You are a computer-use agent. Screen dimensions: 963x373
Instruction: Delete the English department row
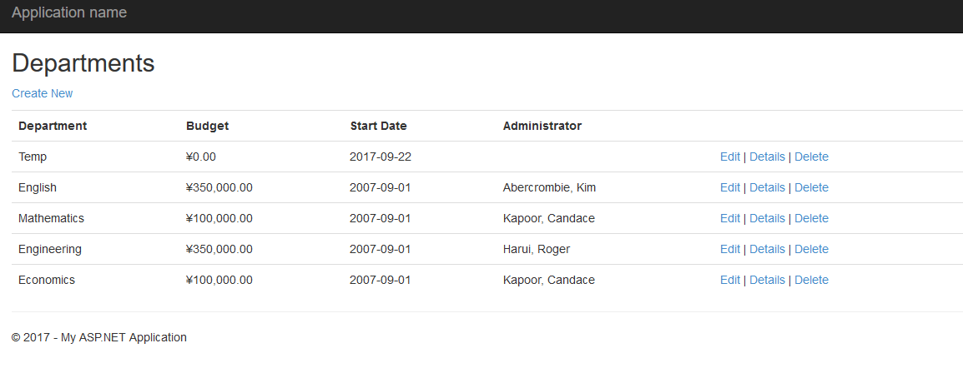(811, 187)
